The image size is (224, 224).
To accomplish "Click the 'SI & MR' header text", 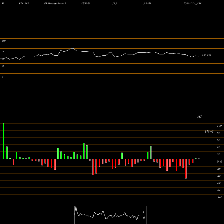I will click(x=24, y=4).
